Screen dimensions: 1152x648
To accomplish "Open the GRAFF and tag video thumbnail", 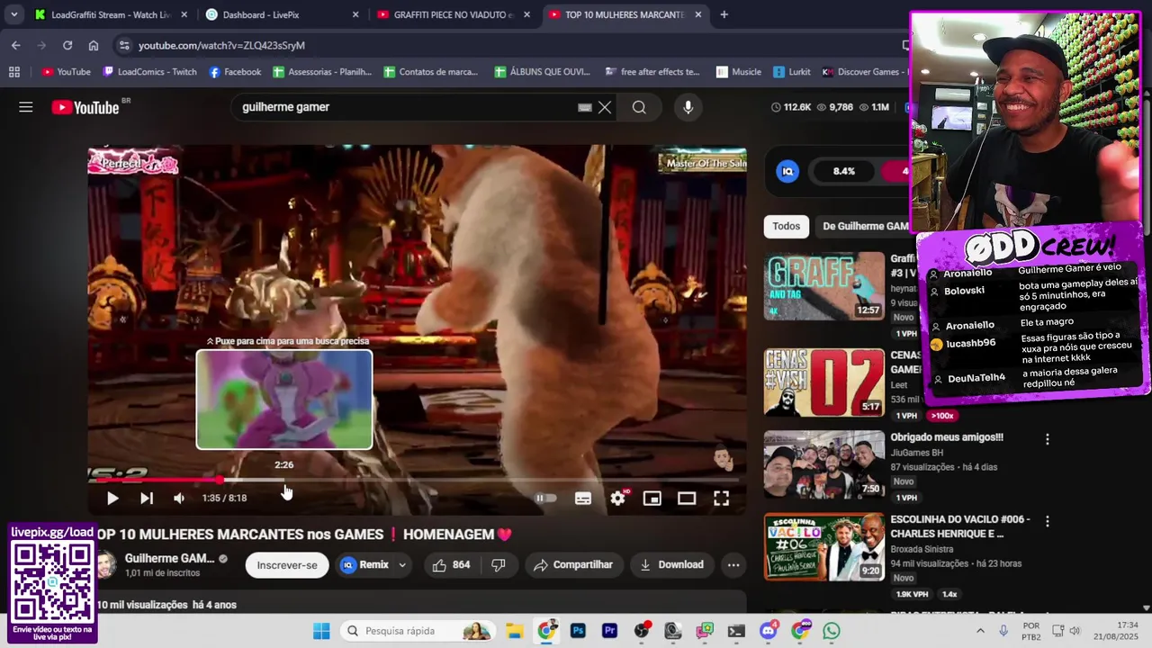I will [x=824, y=285].
